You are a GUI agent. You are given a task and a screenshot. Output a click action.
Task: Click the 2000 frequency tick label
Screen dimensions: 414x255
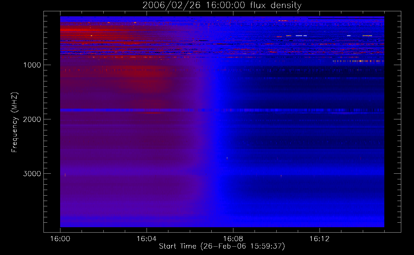[x=32, y=119]
